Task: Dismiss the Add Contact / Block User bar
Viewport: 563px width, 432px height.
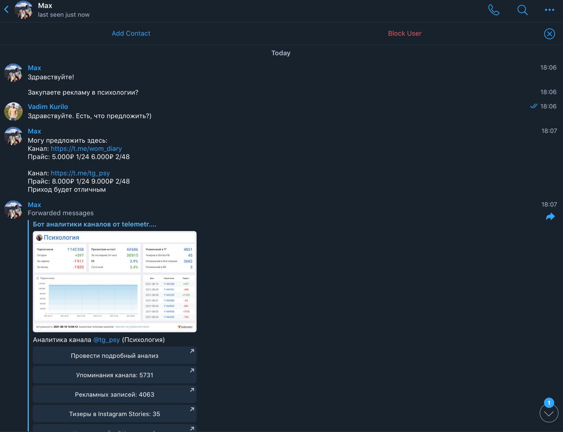Action: pyautogui.click(x=549, y=34)
